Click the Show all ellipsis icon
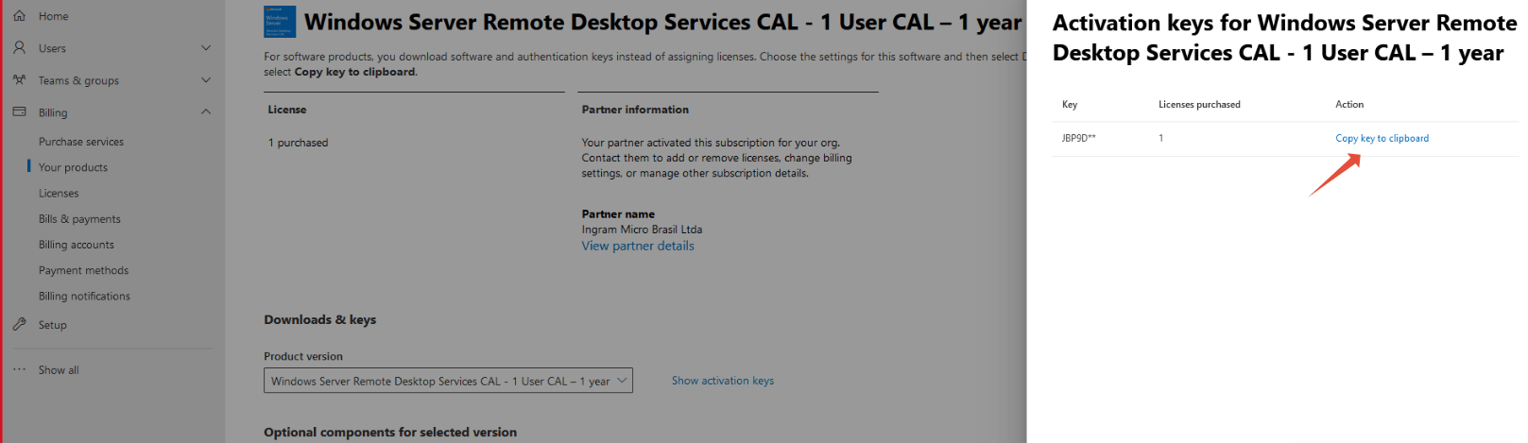 [19, 369]
